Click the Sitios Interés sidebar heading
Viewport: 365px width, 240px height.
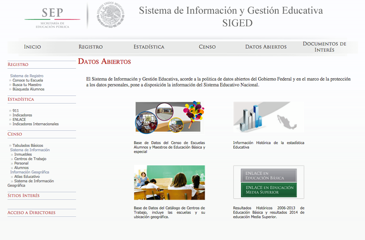24,196
